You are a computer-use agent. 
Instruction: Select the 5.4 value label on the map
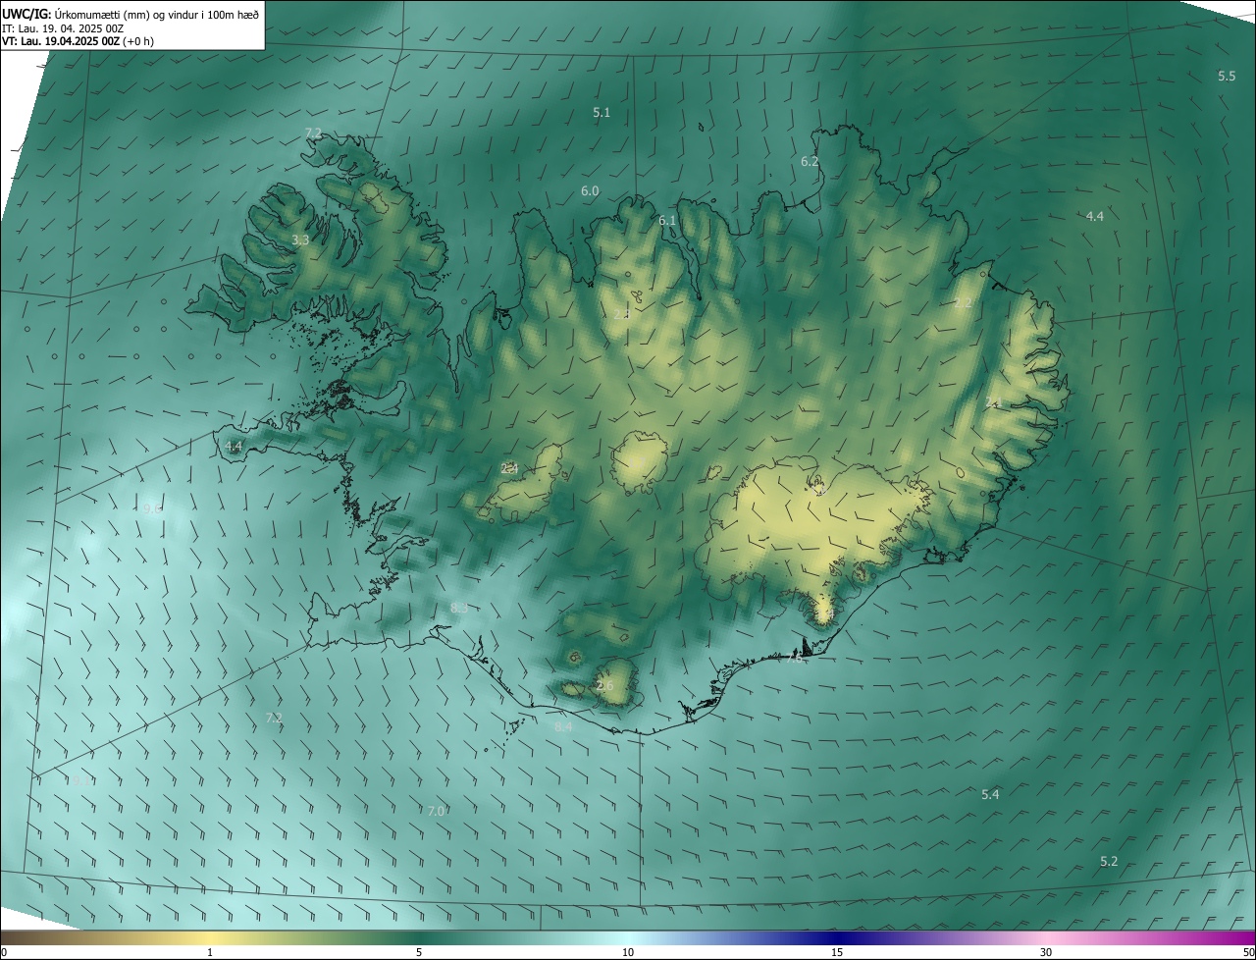pyautogui.click(x=990, y=794)
